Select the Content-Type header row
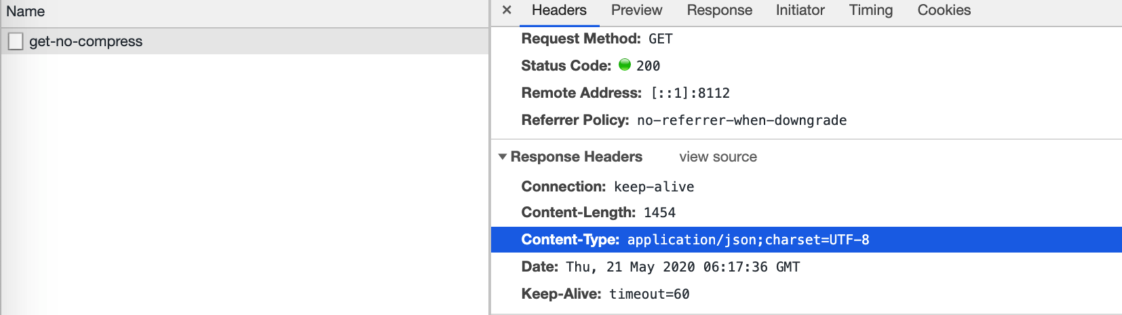Image resolution: width=1122 pixels, height=315 pixels. [x=695, y=240]
